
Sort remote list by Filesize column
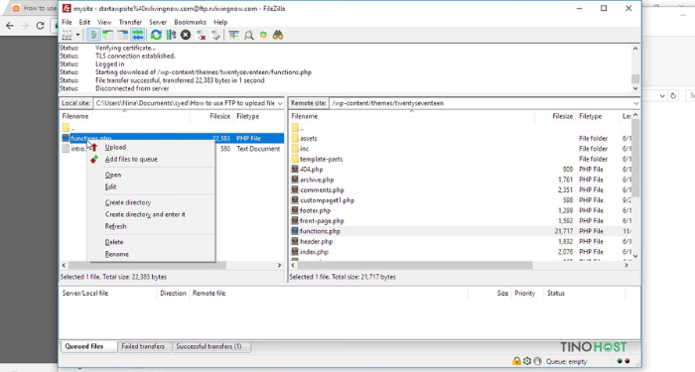(x=563, y=116)
